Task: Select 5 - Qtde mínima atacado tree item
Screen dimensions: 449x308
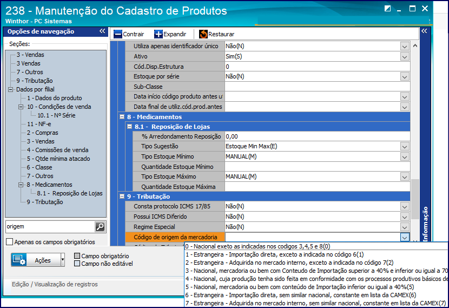Action: (x=58, y=159)
